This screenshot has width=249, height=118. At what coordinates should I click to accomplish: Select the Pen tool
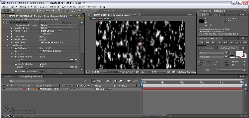click(54, 11)
